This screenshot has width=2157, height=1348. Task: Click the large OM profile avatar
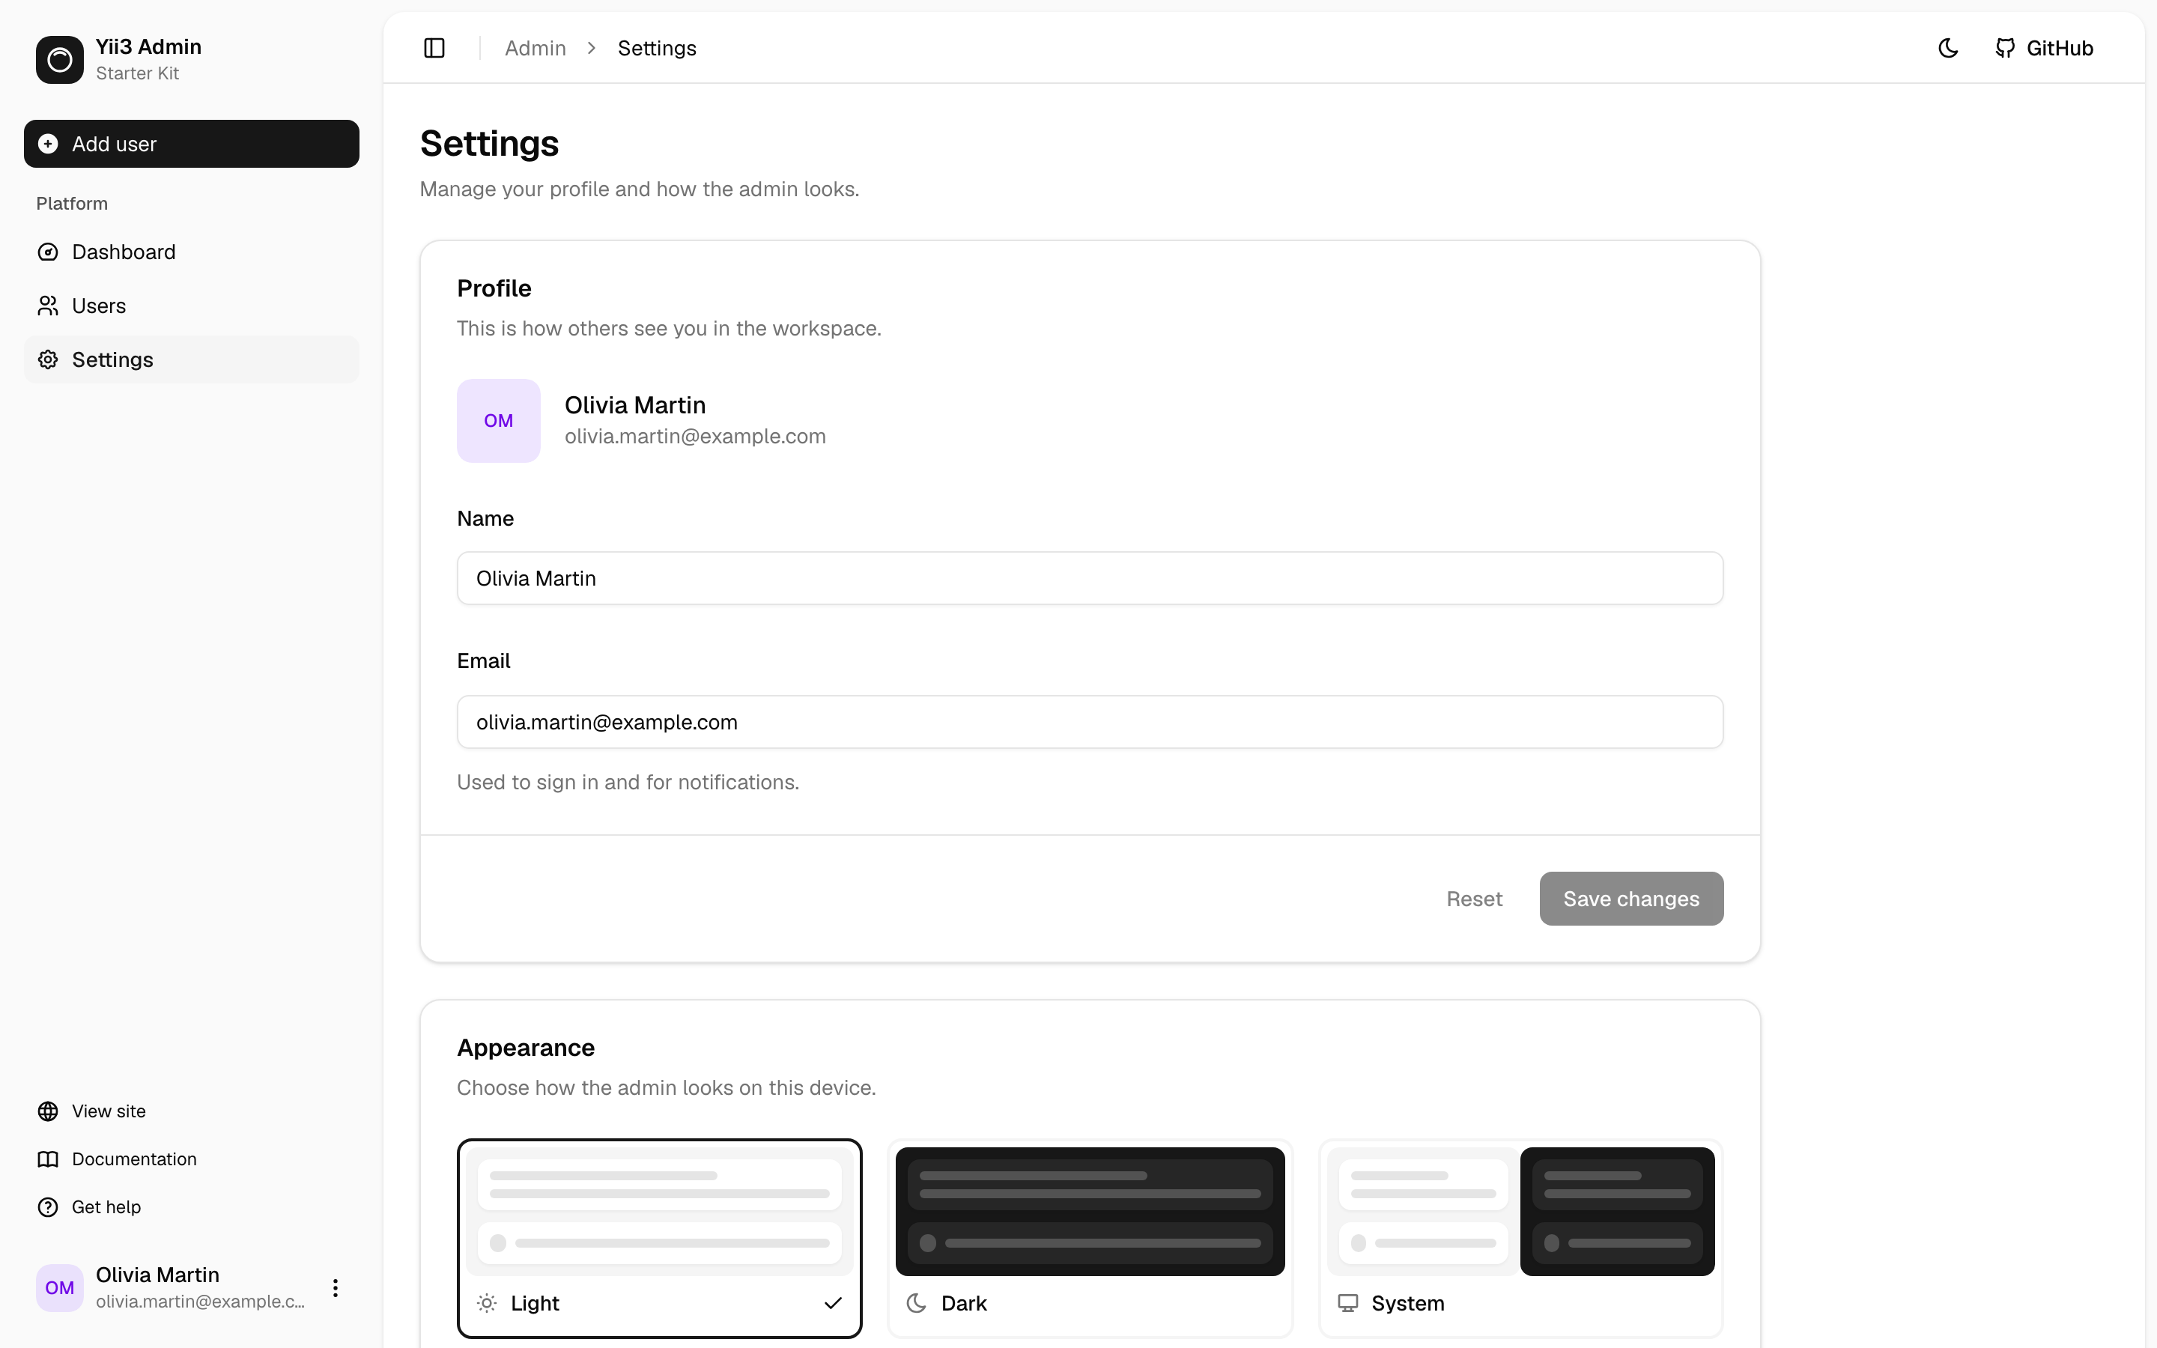click(x=498, y=421)
